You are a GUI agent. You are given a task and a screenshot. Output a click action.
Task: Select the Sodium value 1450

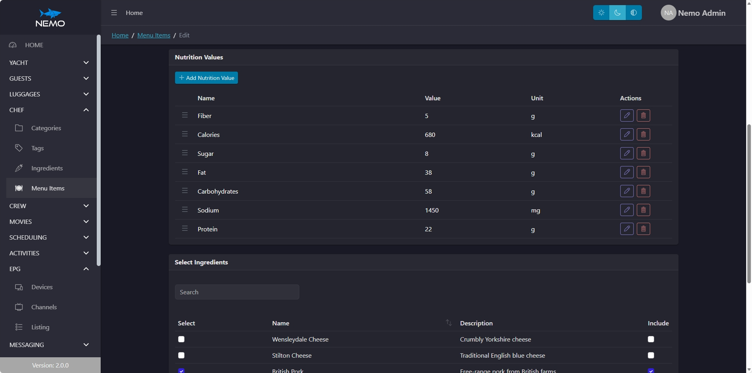[432, 210]
